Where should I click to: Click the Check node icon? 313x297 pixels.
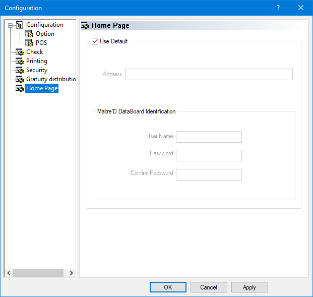20,52
